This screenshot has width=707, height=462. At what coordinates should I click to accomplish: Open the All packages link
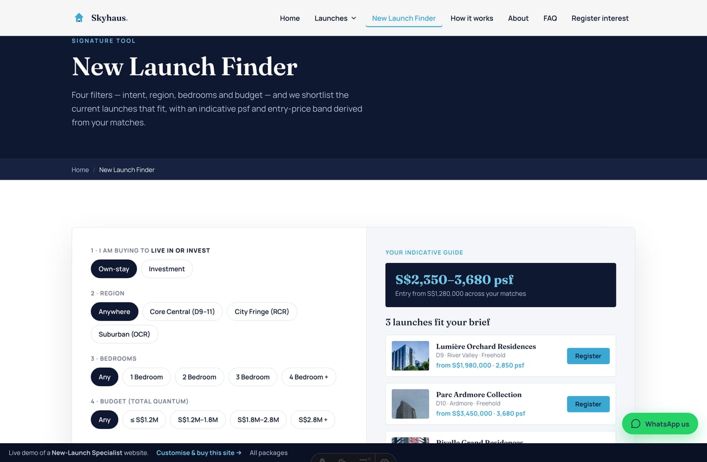268,453
